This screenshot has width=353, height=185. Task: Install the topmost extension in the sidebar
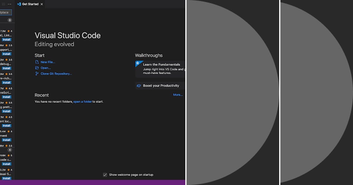tap(6, 39)
